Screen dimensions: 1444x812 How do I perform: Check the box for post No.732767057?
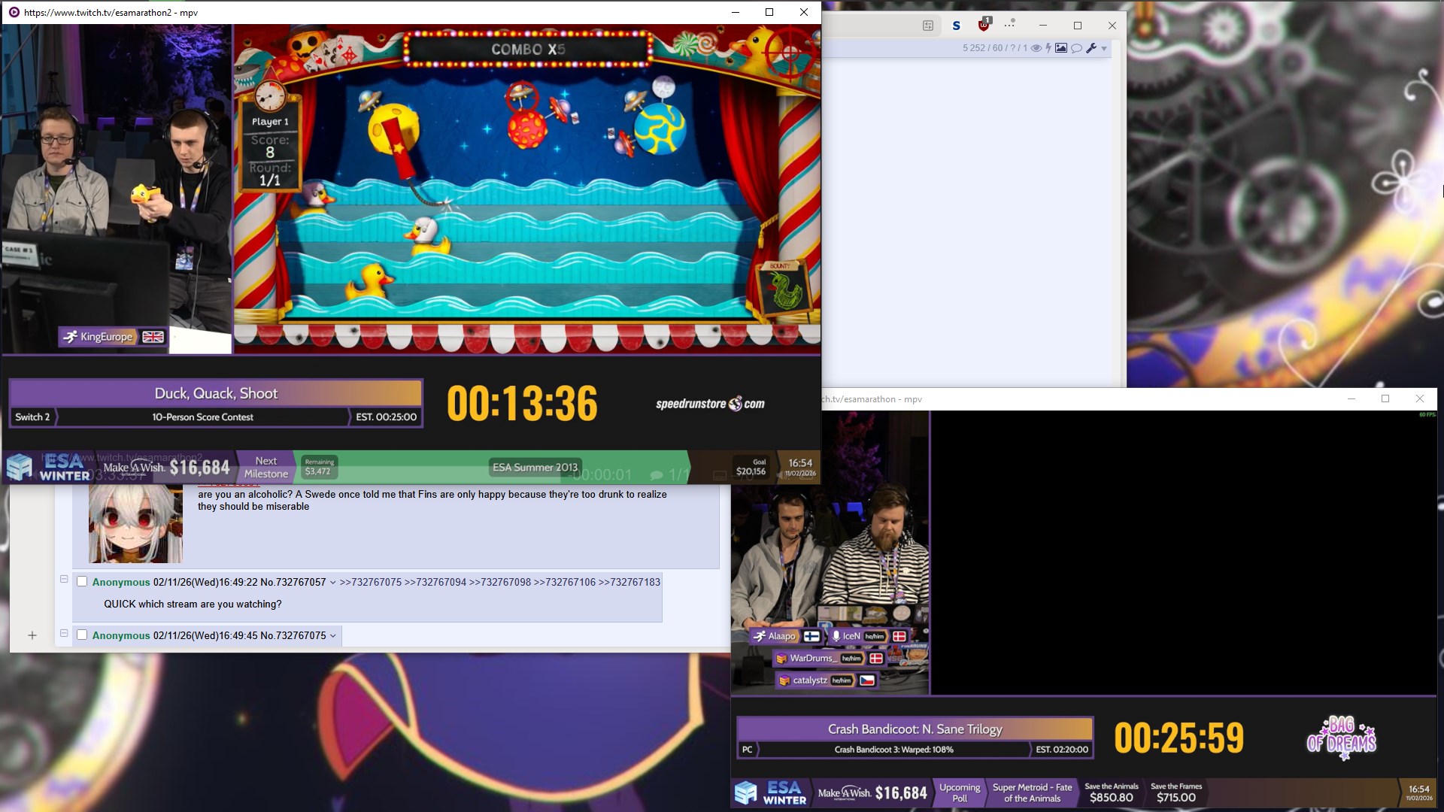pyautogui.click(x=82, y=582)
